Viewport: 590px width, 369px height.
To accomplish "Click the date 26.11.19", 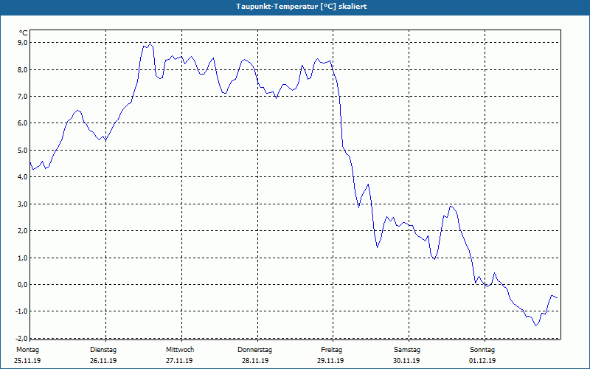I will [x=103, y=361].
